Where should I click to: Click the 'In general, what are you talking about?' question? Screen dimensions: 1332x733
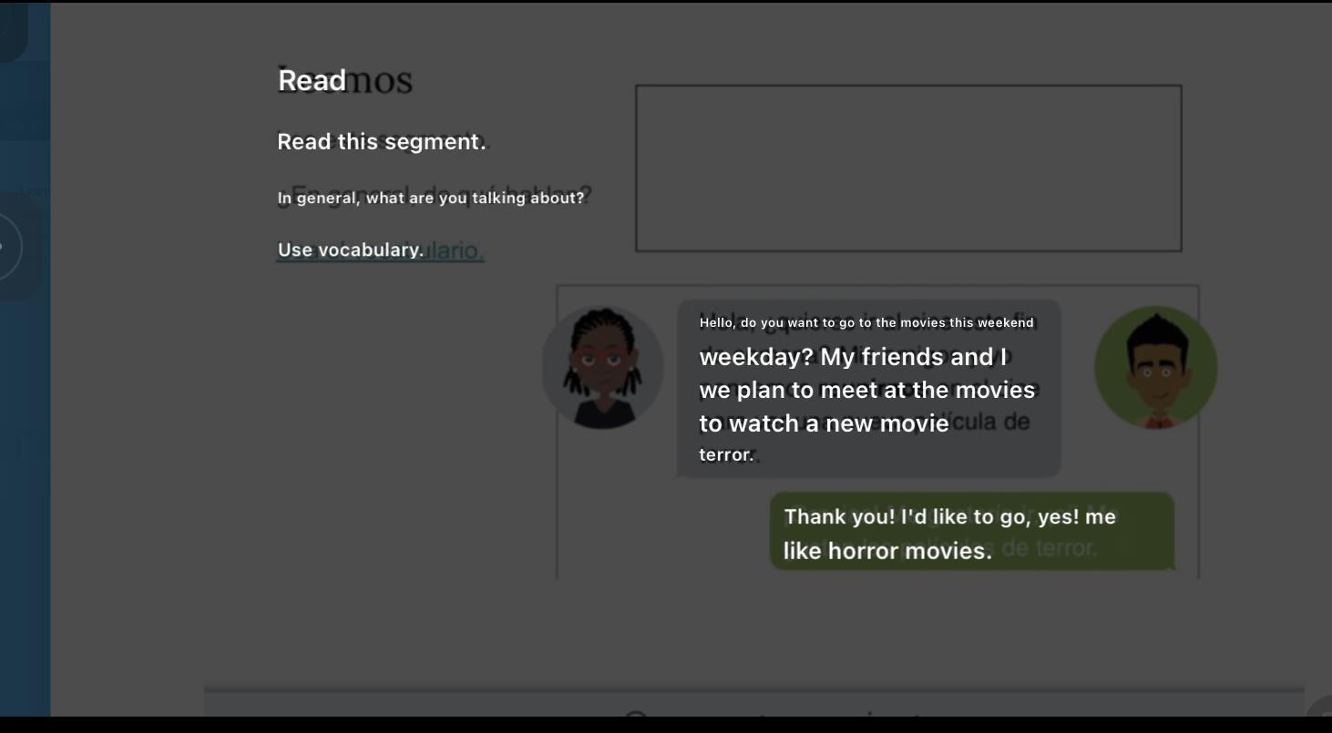pyautogui.click(x=431, y=198)
